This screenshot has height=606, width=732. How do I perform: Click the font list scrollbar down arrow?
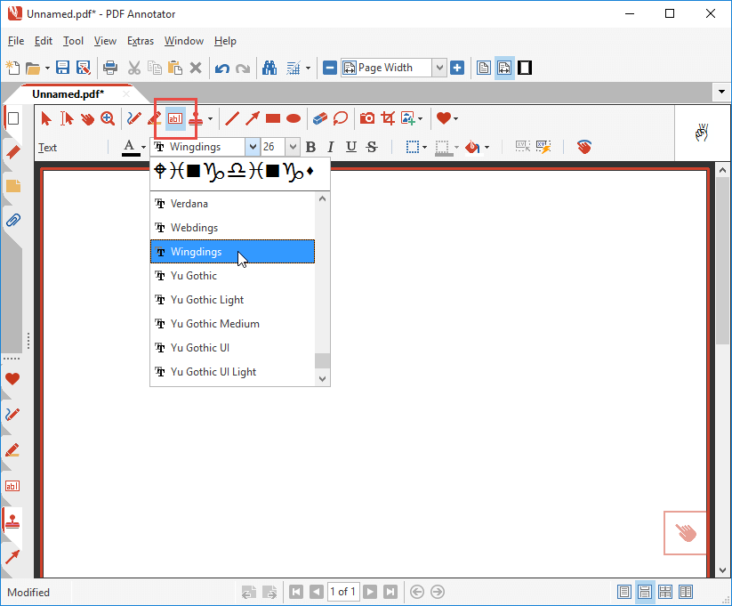click(x=322, y=378)
